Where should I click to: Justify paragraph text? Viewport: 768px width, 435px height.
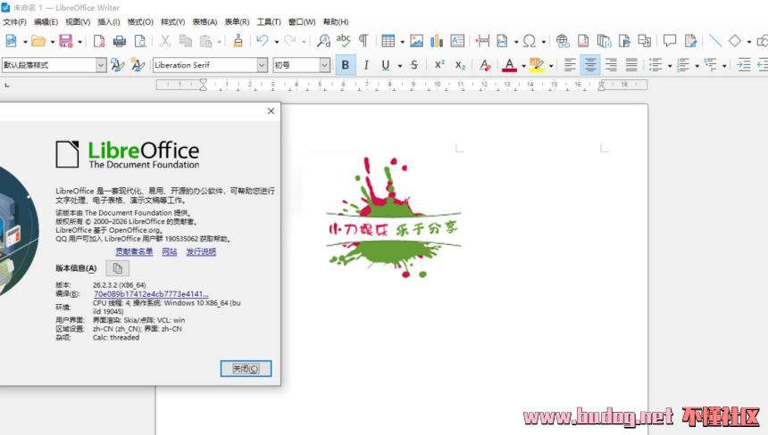coord(631,65)
